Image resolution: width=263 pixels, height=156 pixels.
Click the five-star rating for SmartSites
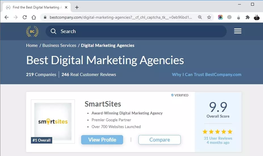point(218,132)
